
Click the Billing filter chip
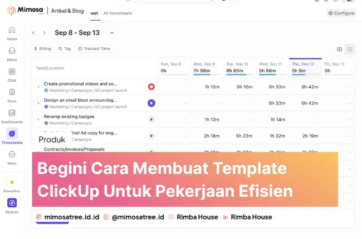pyautogui.click(x=42, y=48)
